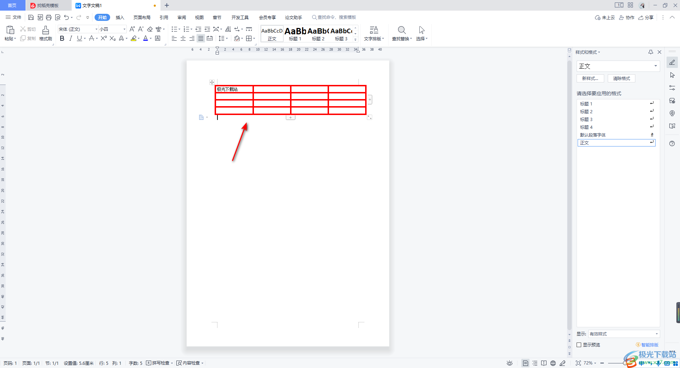Switch to outline view in status bar

pos(535,363)
